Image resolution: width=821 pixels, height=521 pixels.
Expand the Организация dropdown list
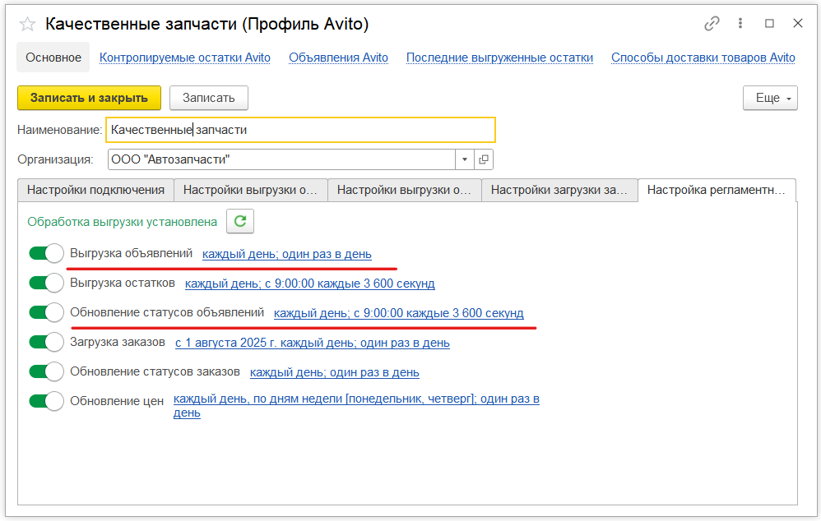coord(464,159)
